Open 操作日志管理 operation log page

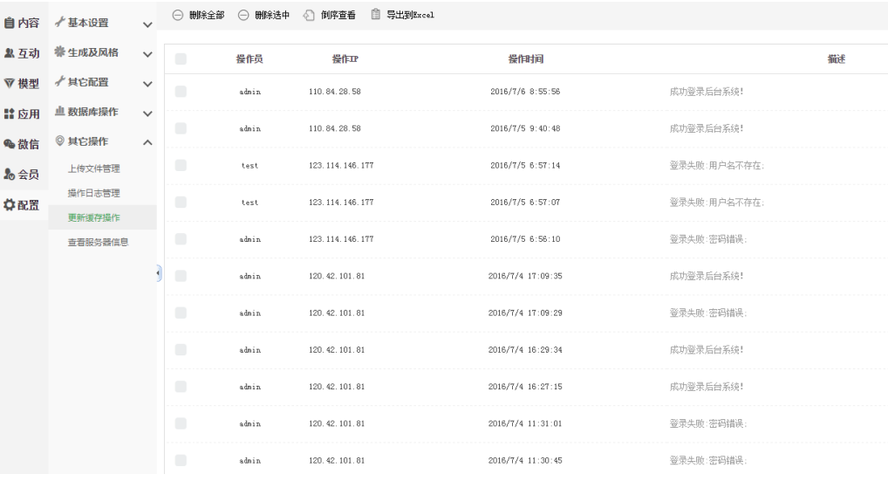[93, 193]
